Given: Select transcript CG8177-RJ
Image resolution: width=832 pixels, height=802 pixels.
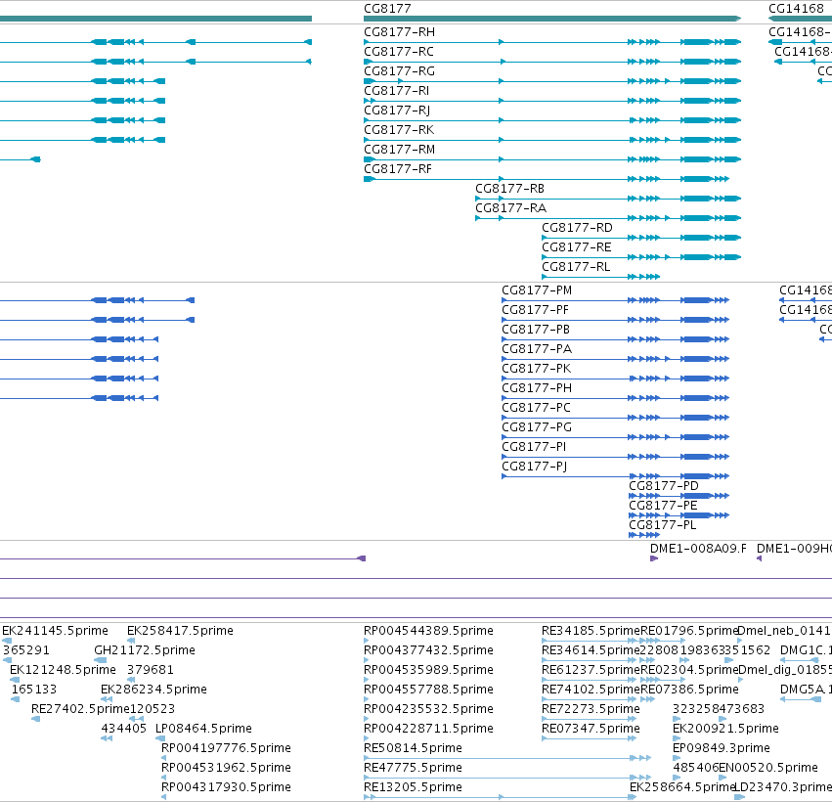Looking at the screenshot, I should 397,111.
